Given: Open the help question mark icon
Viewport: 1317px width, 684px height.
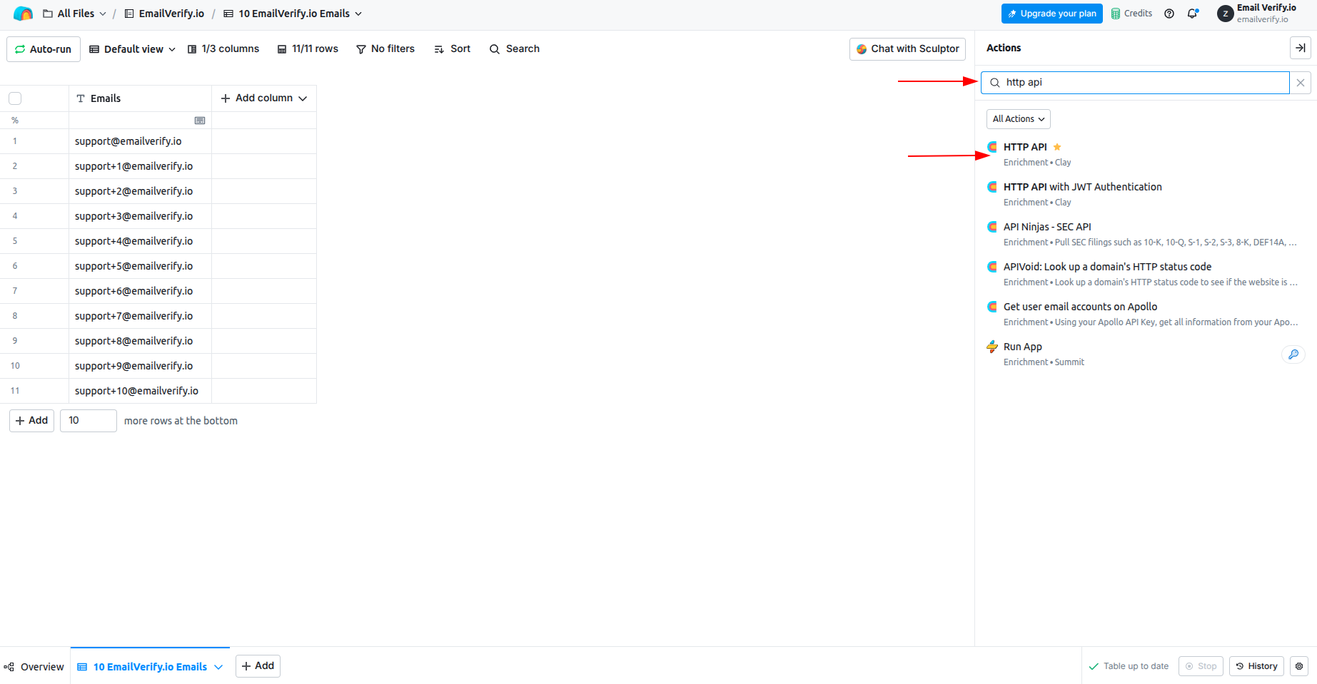Looking at the screenshot, I should [1169, 14].
